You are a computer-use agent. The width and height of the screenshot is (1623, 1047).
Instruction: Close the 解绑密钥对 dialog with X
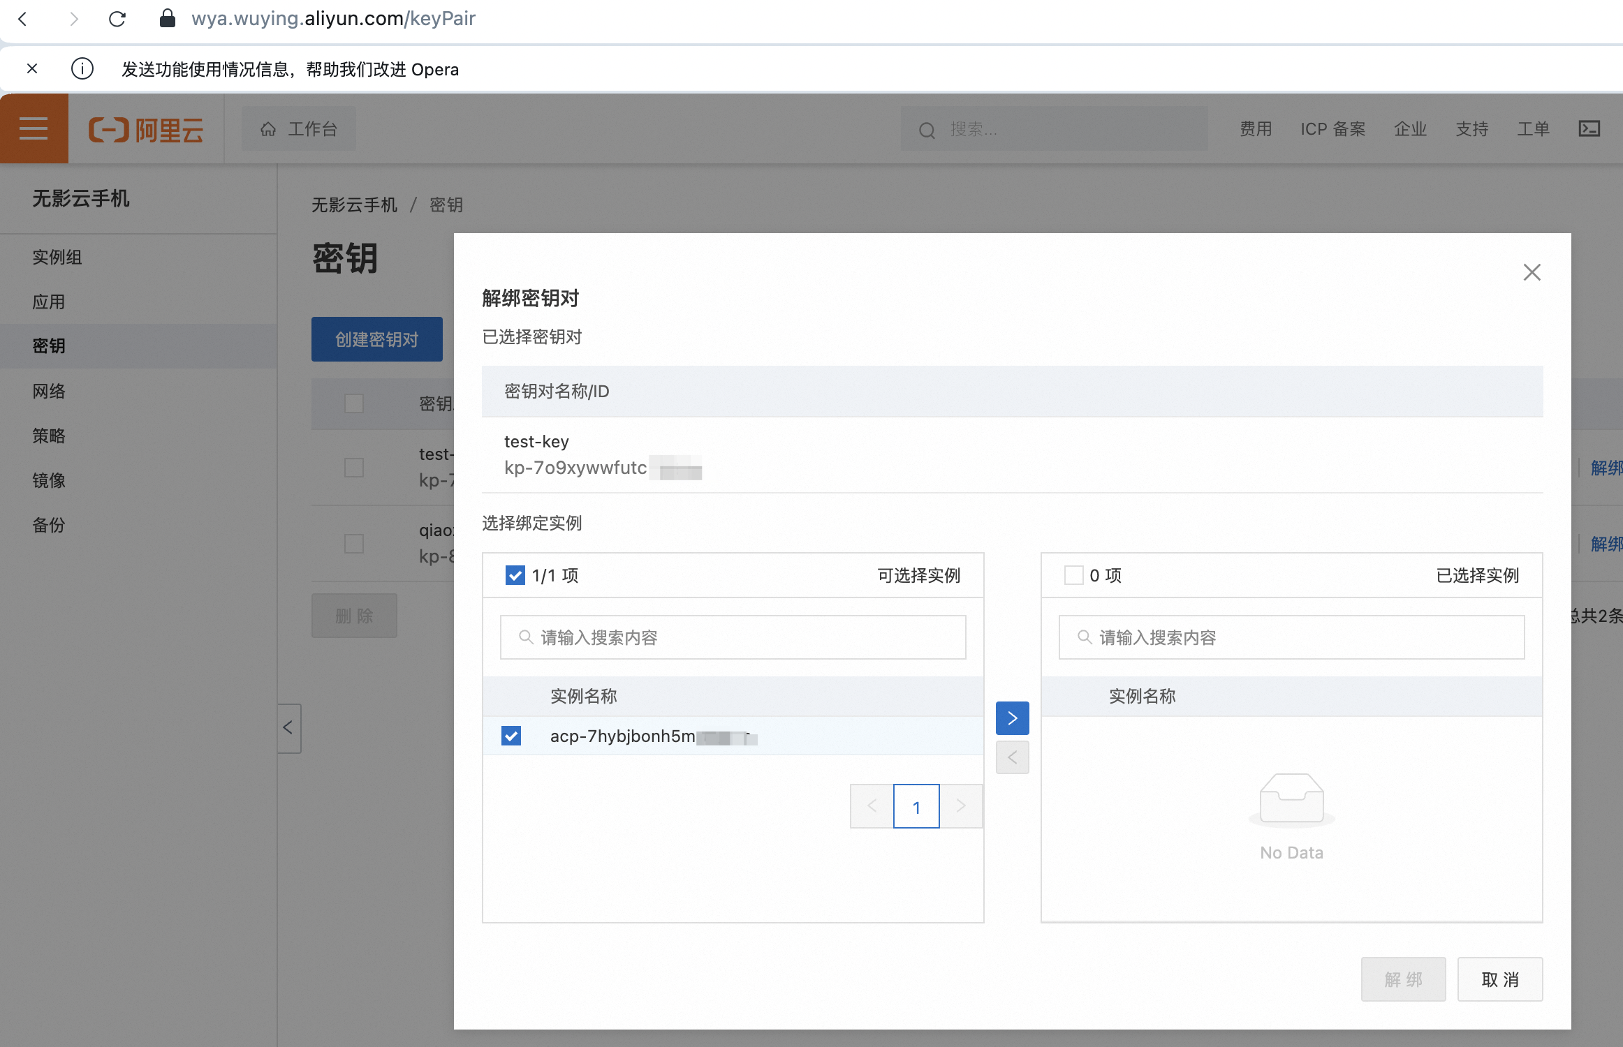pyautogui.click(x=1532, y=272)
